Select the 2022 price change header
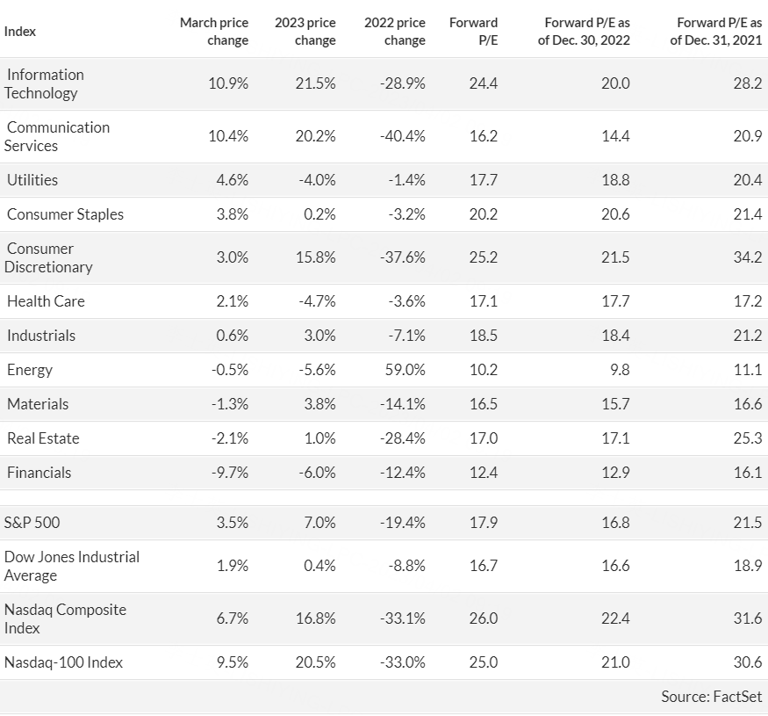Viewport: 768px width, 716px height. tap(395, 32)
